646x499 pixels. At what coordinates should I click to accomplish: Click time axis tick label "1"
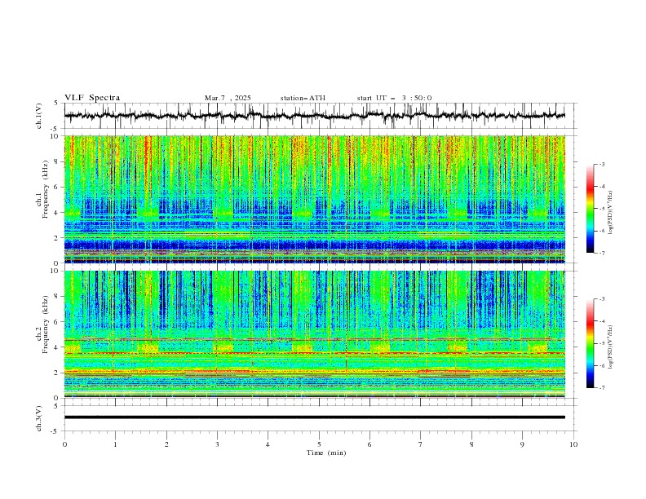[x=115, y=444]
